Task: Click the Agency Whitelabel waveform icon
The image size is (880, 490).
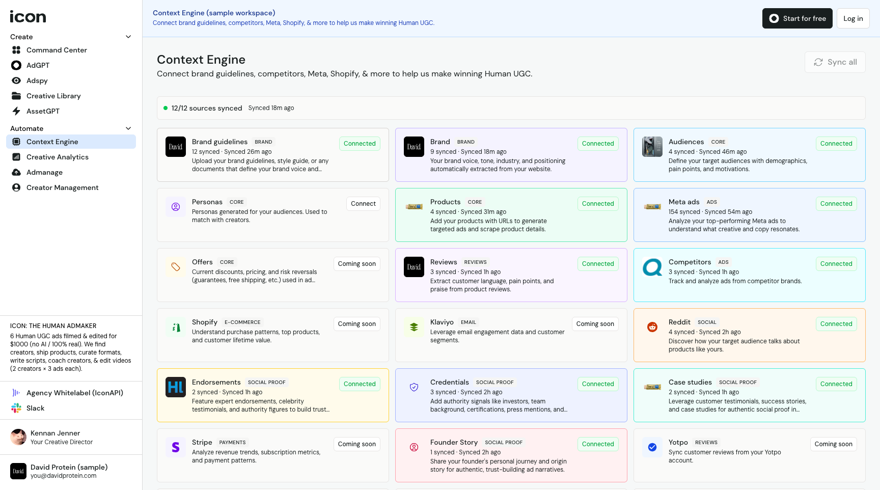Action: tap(16, 393)
